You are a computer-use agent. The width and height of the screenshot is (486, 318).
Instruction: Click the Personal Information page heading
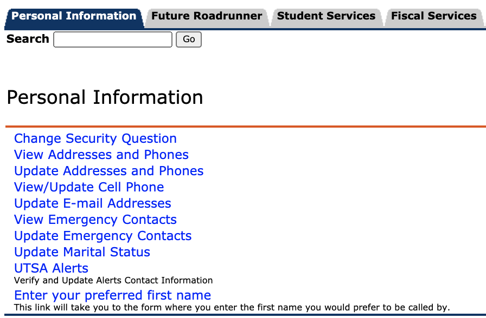pyautogui.click(x=104, y=97)
